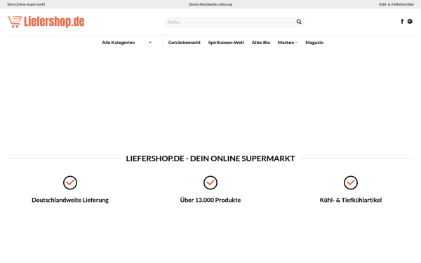Click top bar text Kühl- & Tiefkühlartikel

pos(396,4)
